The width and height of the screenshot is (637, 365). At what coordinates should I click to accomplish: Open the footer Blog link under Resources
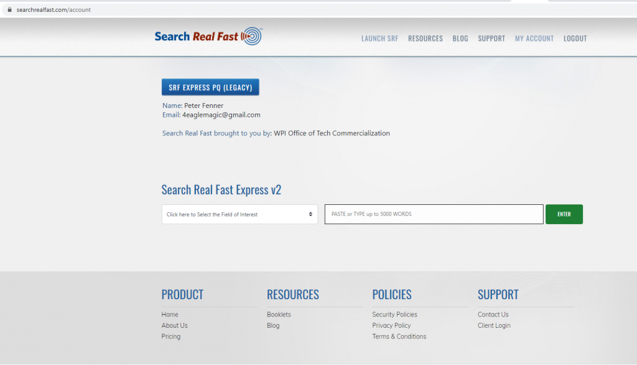[x=273, y=325]
